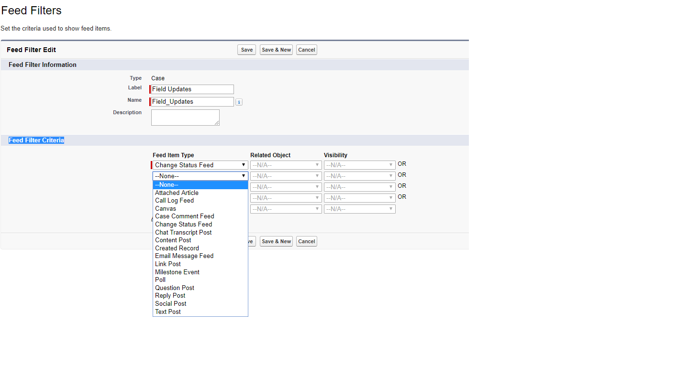The height and width of the screenshot is (387, 689).
Task: Choose the --None-- option in the list
Action: pyautogui.click(x=167, y=184)
